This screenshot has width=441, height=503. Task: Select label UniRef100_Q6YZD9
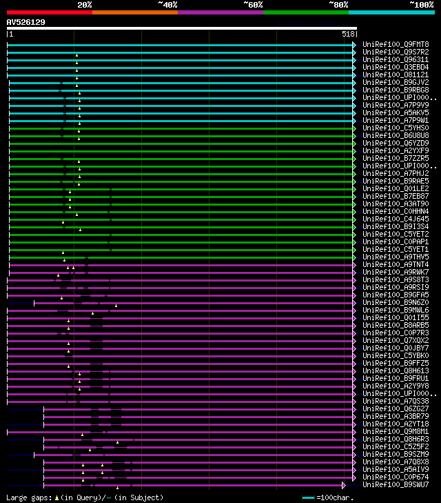pos(396,143)
